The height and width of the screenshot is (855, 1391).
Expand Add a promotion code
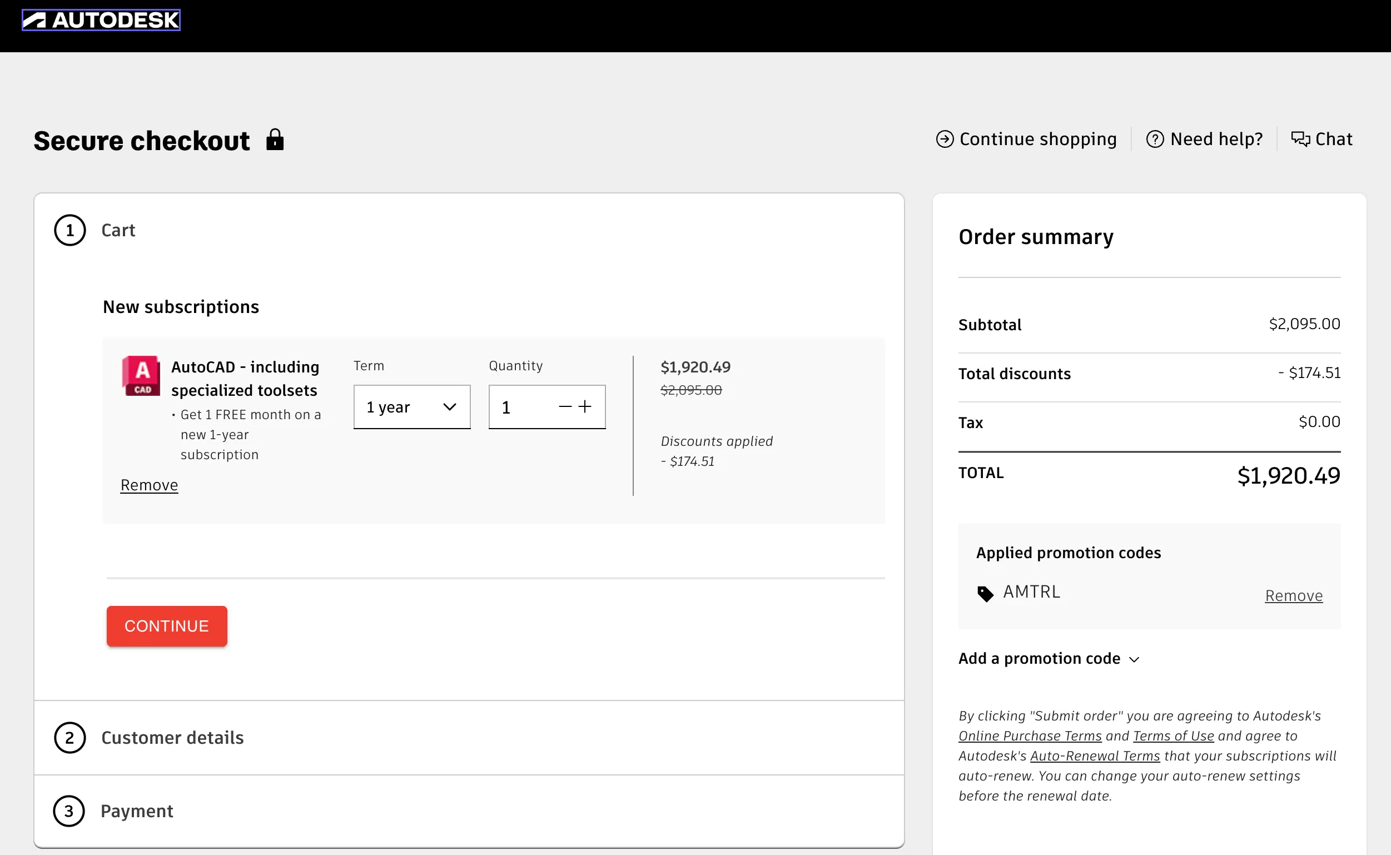tap(1049, 659)
